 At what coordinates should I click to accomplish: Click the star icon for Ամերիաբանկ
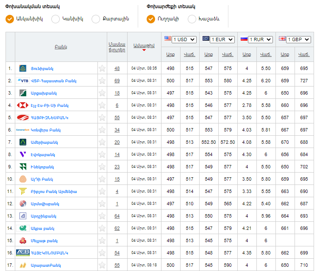click(x=102, y=142)
